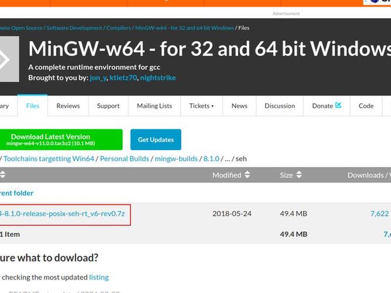The height and width of the screenshot is (293, 391).
Task: Open MinGW-w64 project breadcrumb link
Action: 185,28
